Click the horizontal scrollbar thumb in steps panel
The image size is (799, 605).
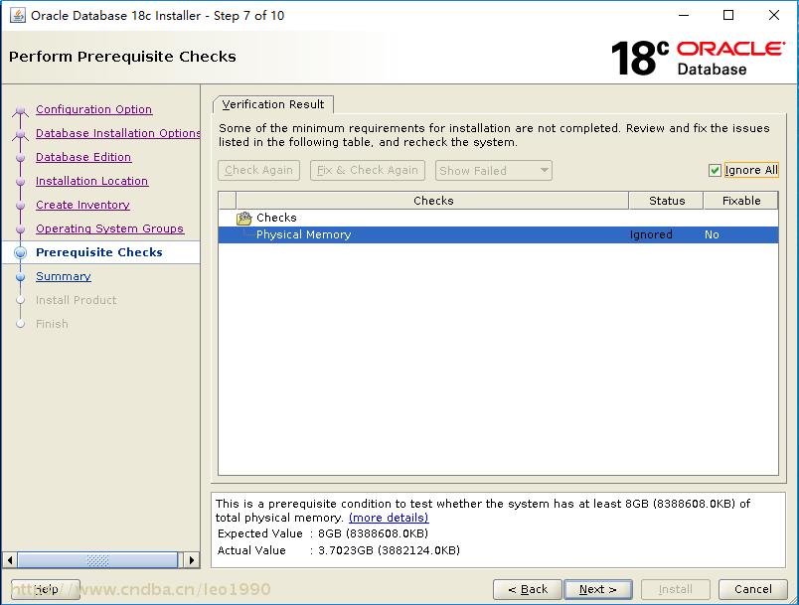click(97, 560)
